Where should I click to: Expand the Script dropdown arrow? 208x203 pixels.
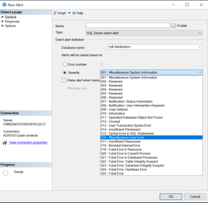[x=70, y=13]
